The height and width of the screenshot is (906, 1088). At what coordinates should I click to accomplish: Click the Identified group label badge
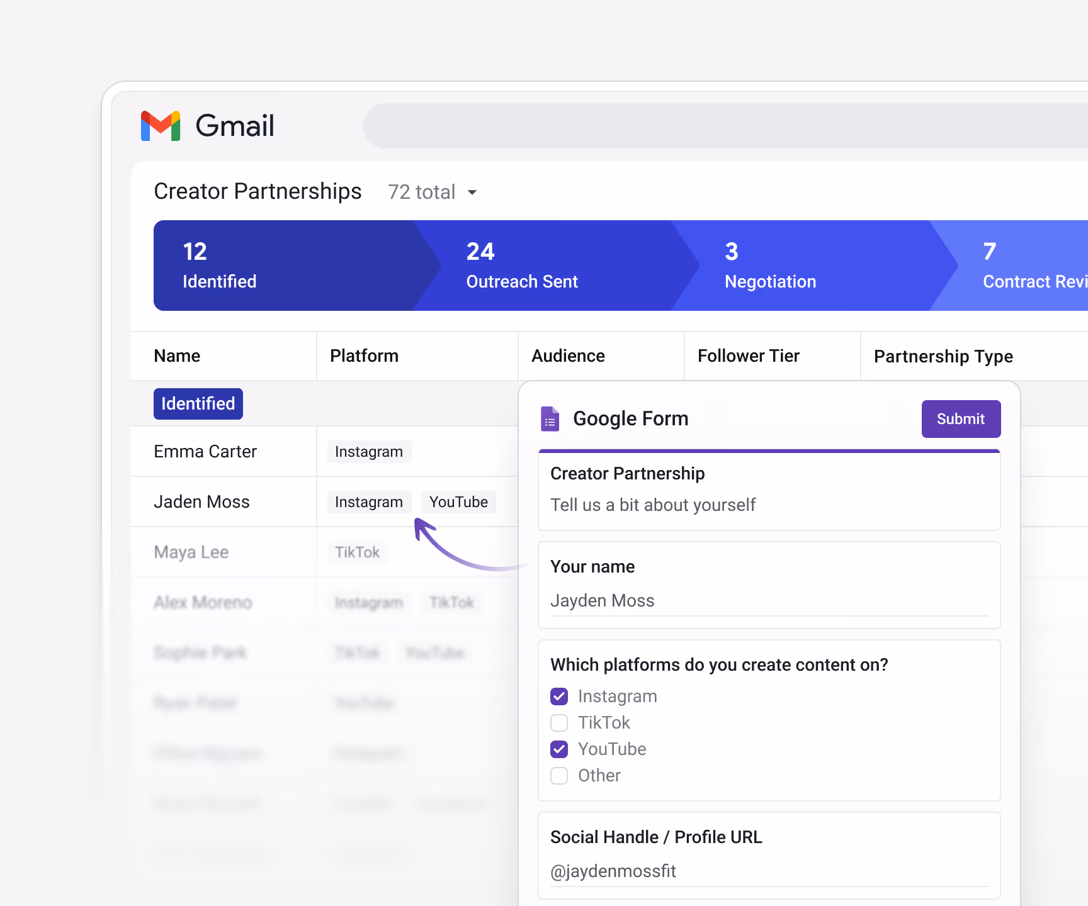[198, 404]
